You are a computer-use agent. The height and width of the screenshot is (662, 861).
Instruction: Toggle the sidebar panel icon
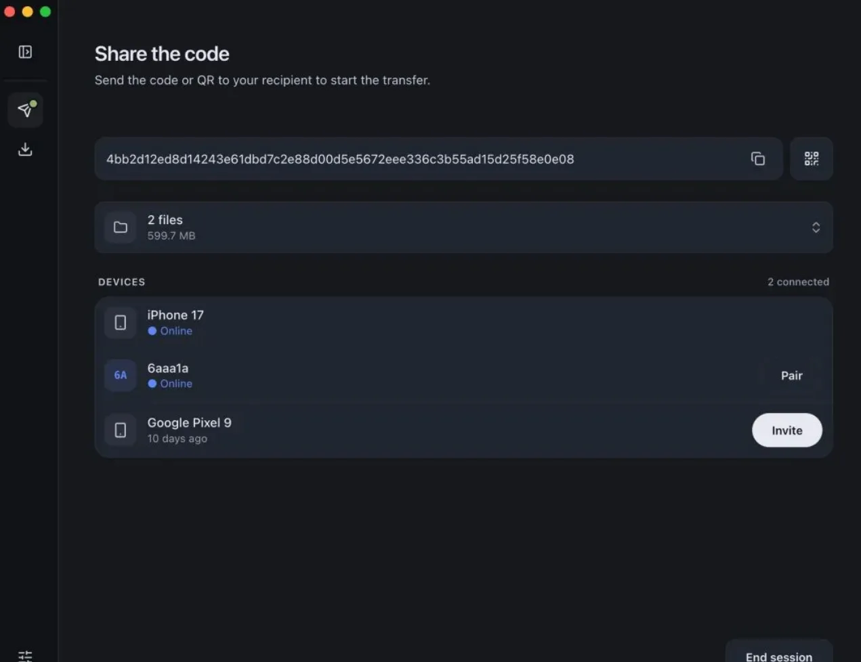[x=25, y=52]
